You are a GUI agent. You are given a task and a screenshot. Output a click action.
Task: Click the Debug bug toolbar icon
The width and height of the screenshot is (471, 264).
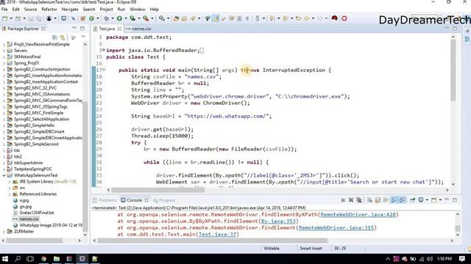pos(107,18)
